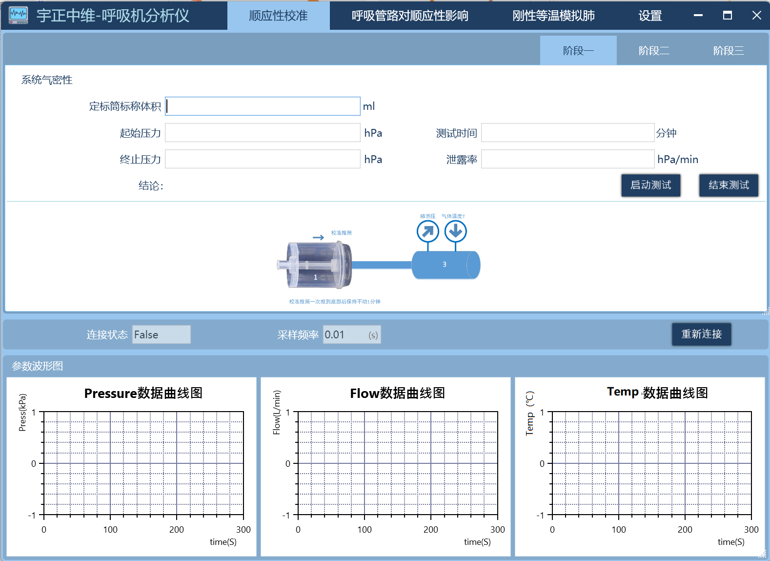Click the blue cylinder labeled 3
770x561 pixels.
click(x=446, y=265)
